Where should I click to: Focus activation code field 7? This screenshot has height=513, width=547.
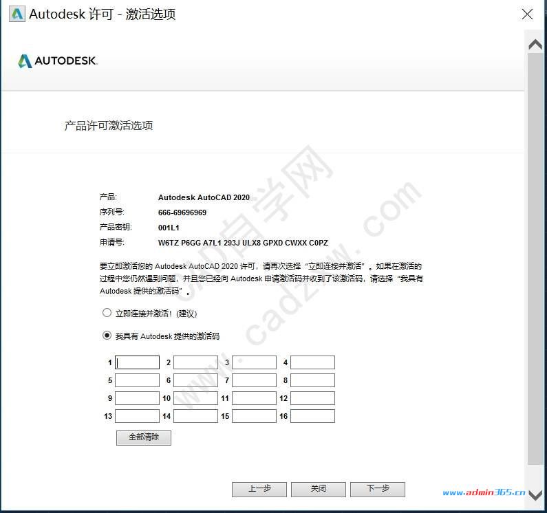(x=255, y=380)
